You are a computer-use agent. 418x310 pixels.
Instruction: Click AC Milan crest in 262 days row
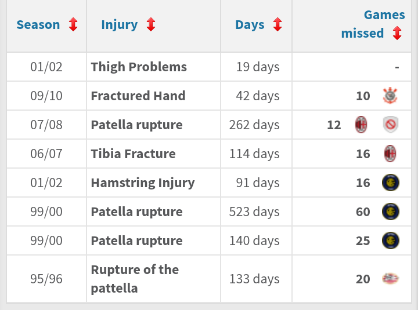pos(361,125)
